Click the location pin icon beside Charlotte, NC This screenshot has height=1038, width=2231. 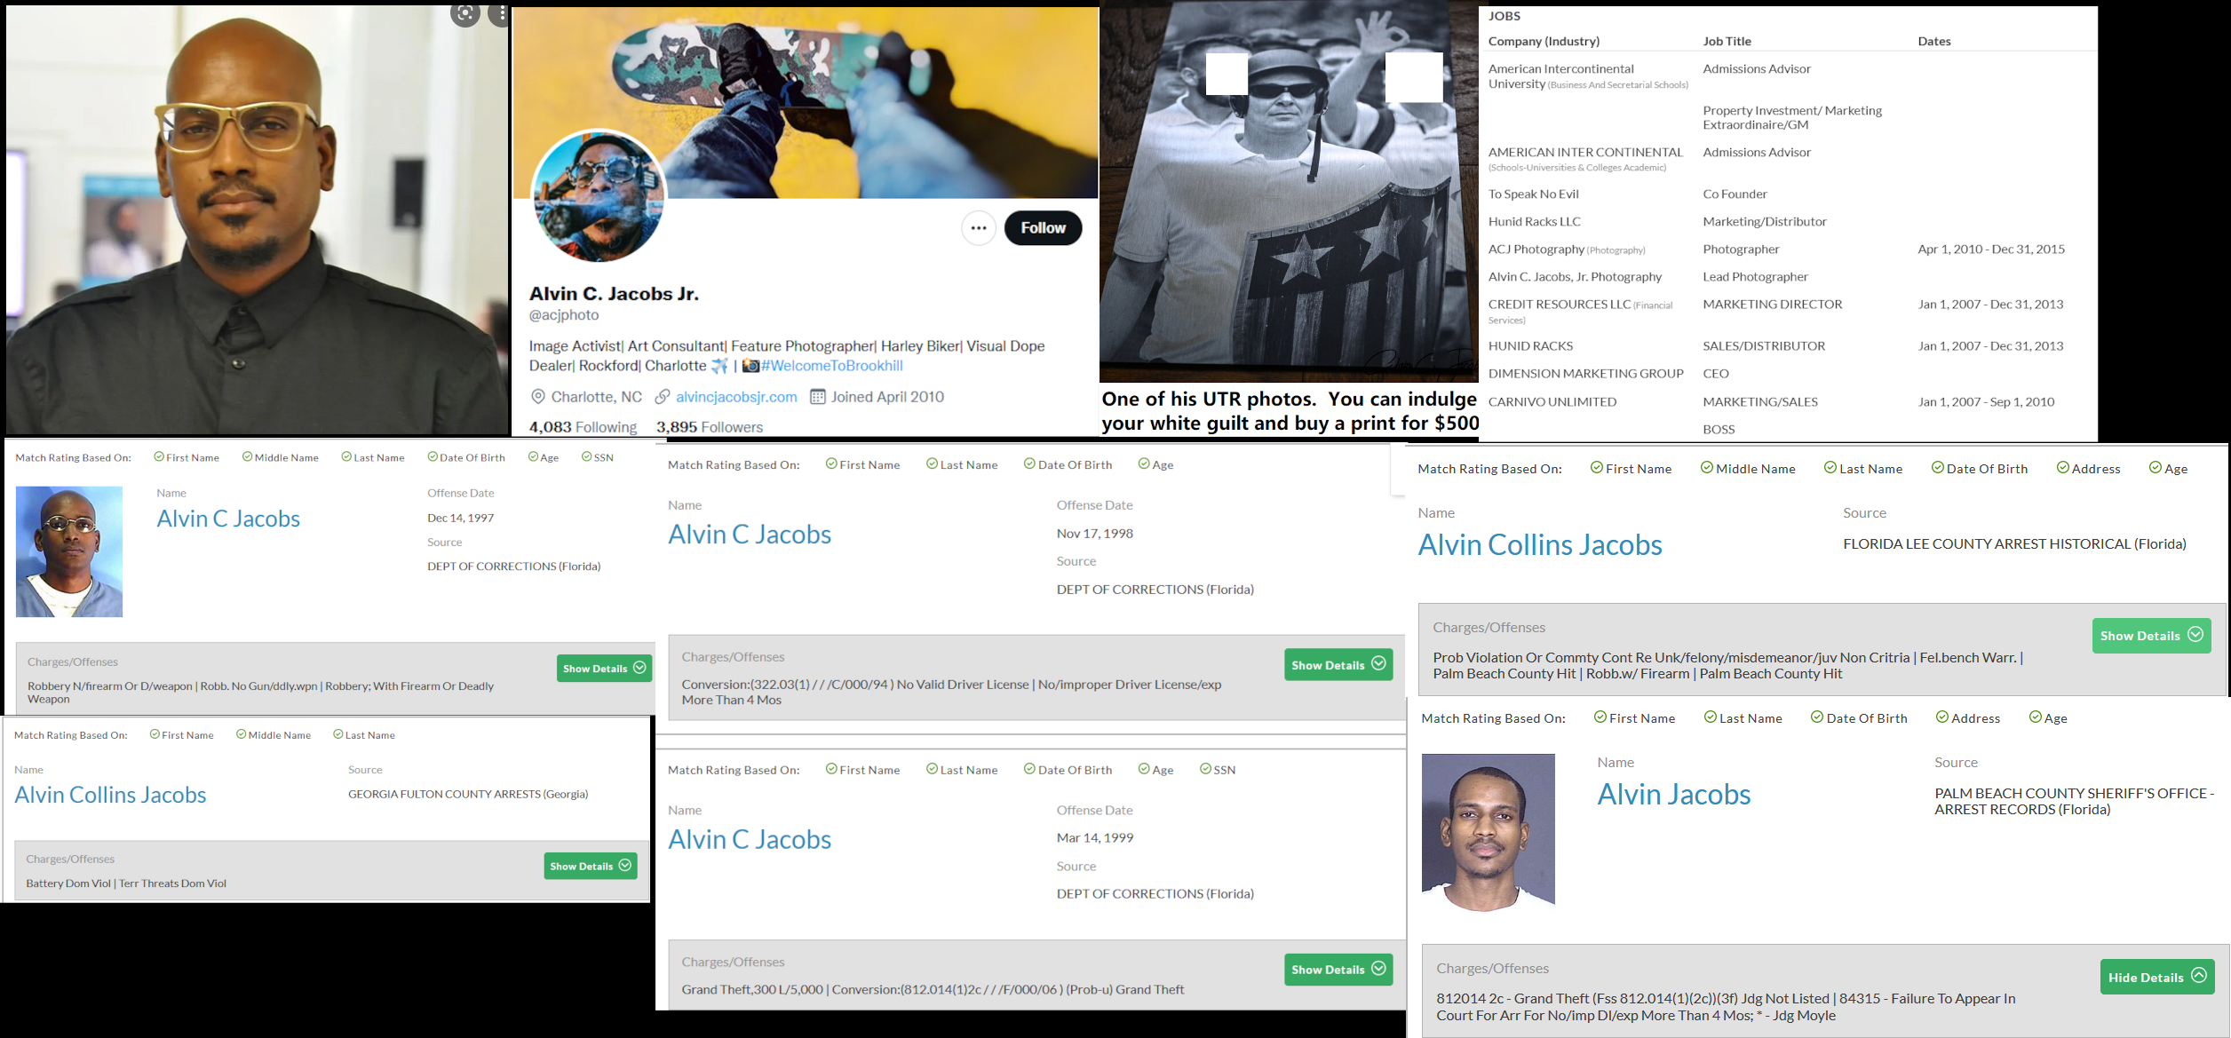click(x=537, y=397)
